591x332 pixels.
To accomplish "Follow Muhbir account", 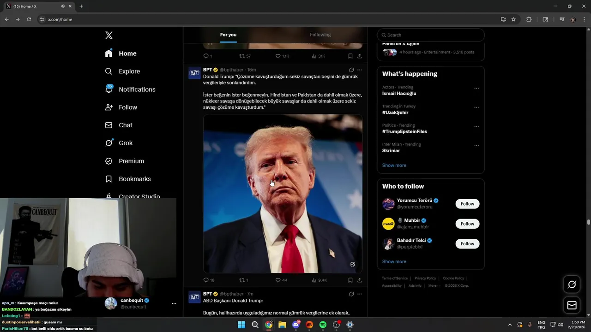I will 467,224.
